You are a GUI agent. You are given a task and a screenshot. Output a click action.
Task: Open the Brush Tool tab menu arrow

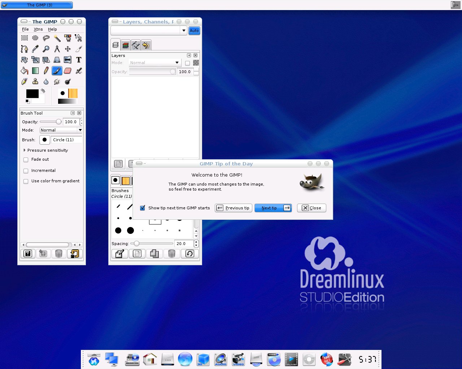pyautogui.click(x=73, y=113)
